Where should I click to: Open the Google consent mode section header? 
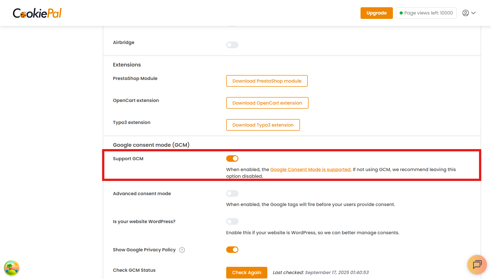click(151, 145)
